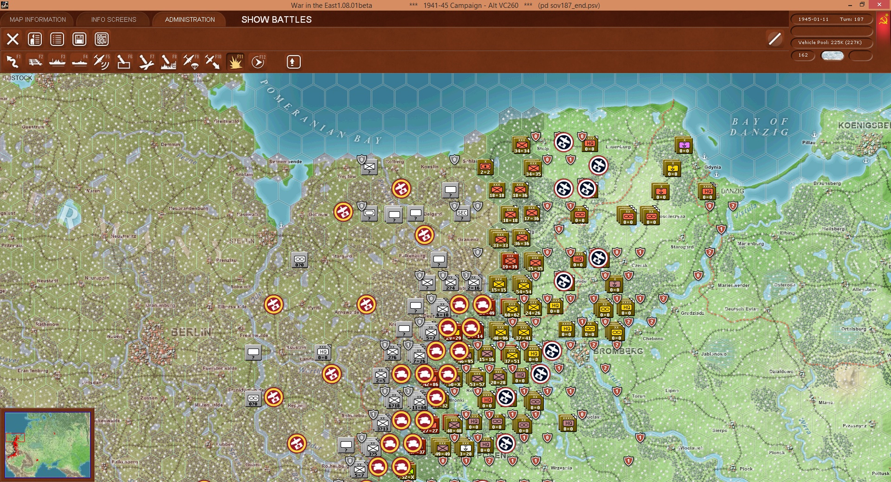Click the SHOW BATTLES heading
The height and width of the screenshot is (482, 891).
[277, 19]
